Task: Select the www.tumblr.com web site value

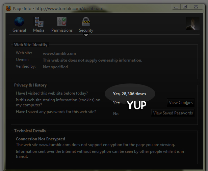Action: tap(59, 54)
